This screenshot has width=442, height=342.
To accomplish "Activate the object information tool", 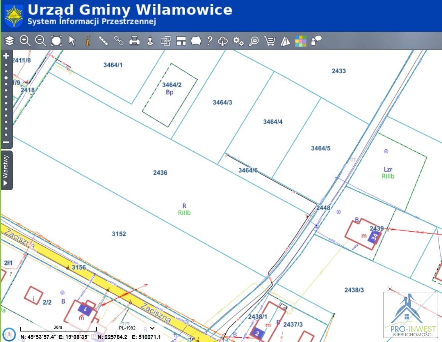I will (x=88, y=41).
